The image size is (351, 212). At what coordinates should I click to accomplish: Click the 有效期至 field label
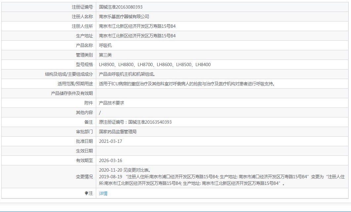84,160
